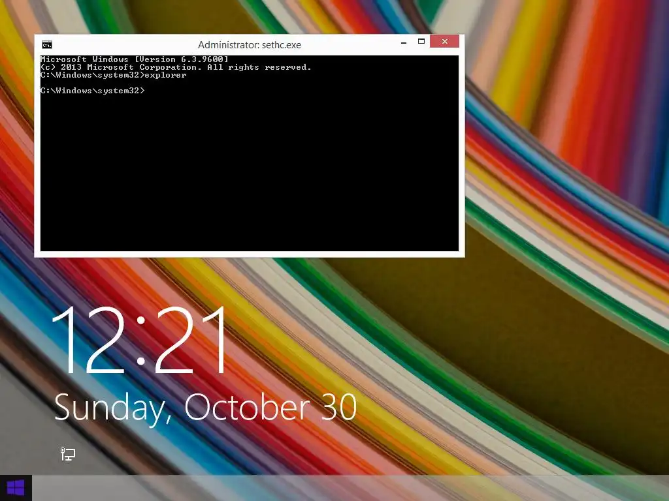The height and width of the screenshot is (501, 669).
Task: Click the Windows Start button
Action: (x=16, y=488)
